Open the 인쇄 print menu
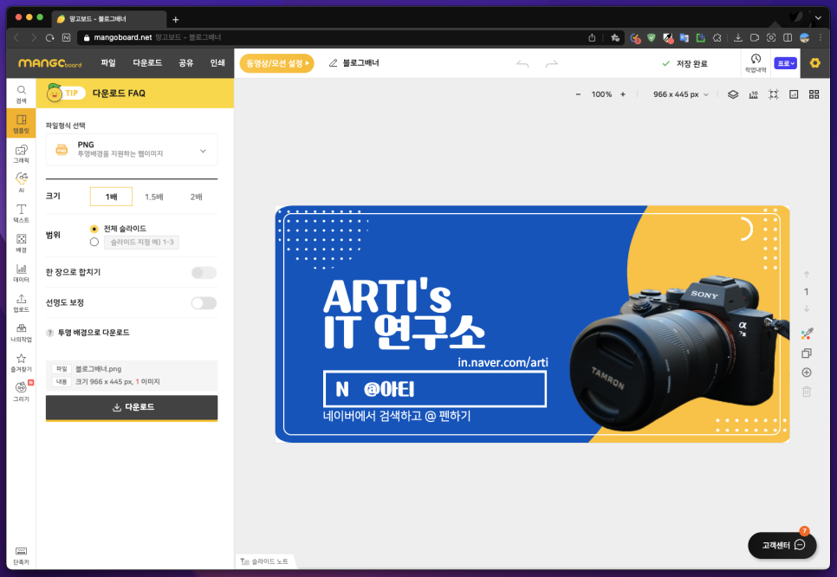837x577 pixels. click(x=217, y=63)
